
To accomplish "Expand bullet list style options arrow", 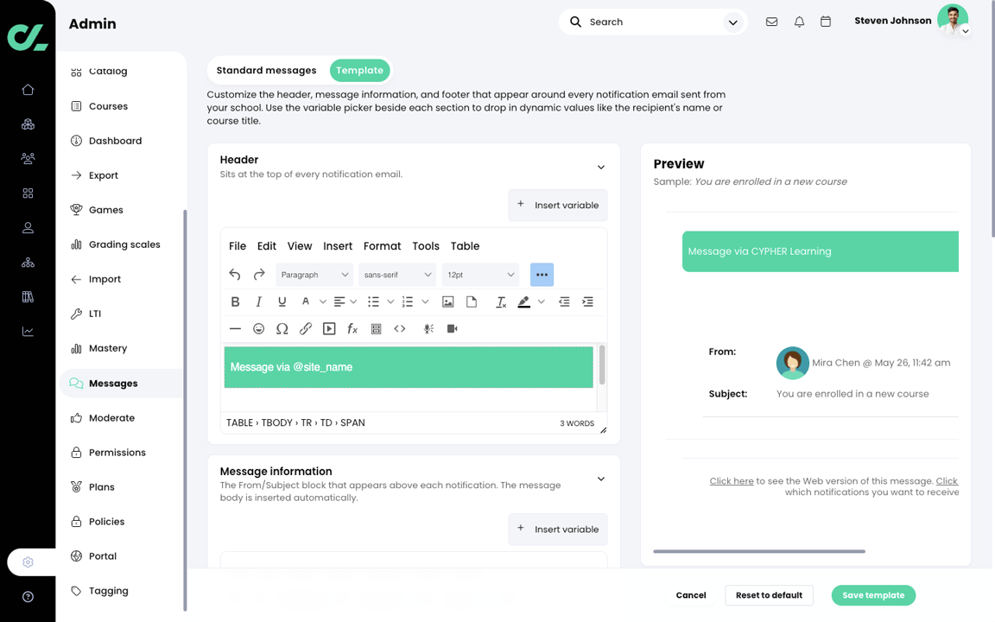I will click(x=390, y=302).
